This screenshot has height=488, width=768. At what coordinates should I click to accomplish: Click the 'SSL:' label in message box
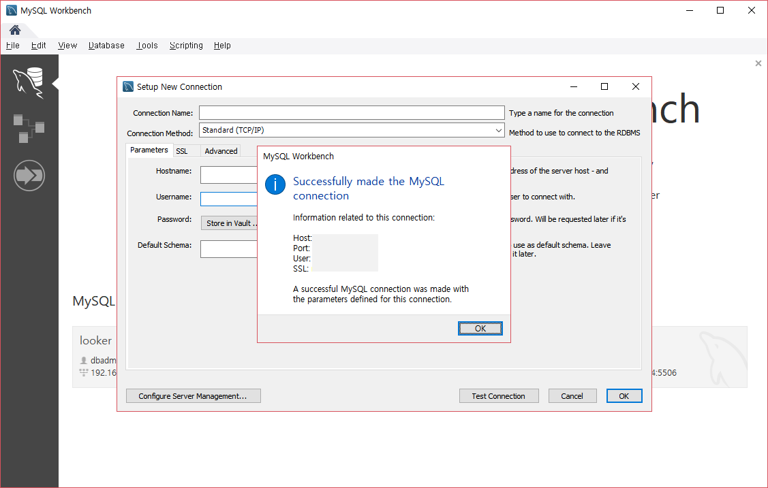click(x=301, y=269)
